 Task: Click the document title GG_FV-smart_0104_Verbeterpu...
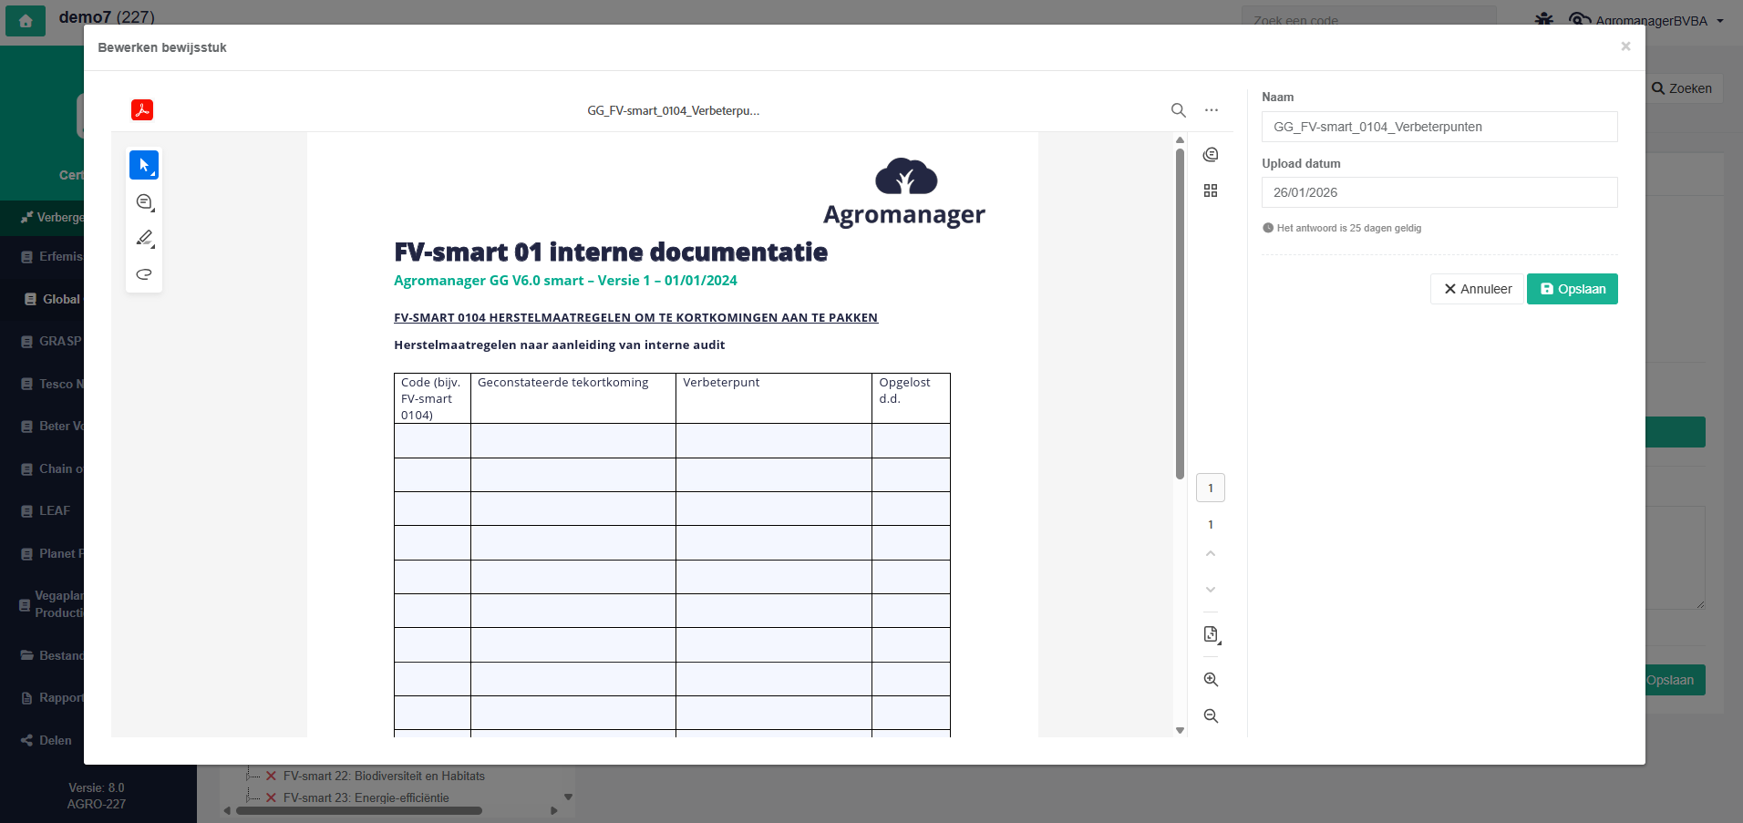coord(674,110)
